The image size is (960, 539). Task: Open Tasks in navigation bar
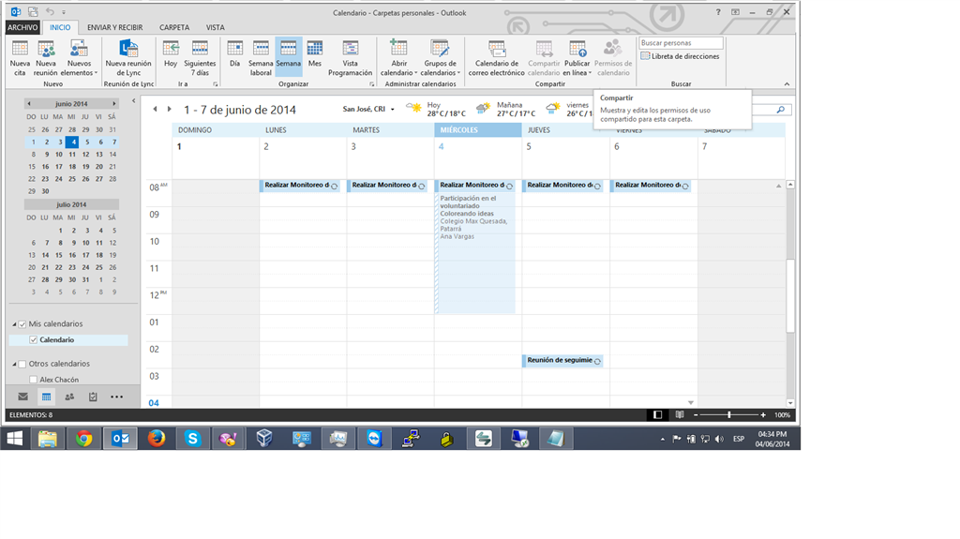coord(93,397)
